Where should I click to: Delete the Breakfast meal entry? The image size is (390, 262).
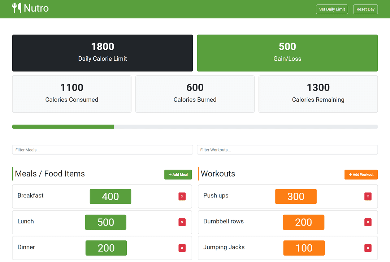pyautogui.click(x=182, y=197)
